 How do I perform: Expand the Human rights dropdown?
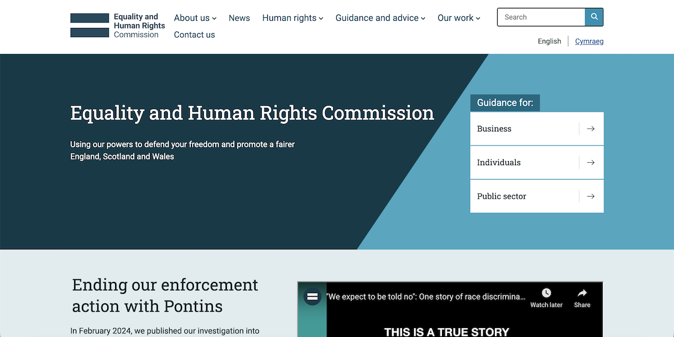click(293, 17)
